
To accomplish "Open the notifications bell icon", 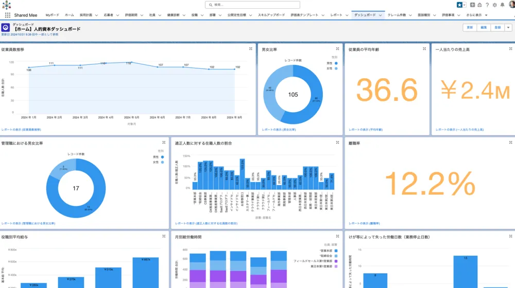I will tap(502, 5).
